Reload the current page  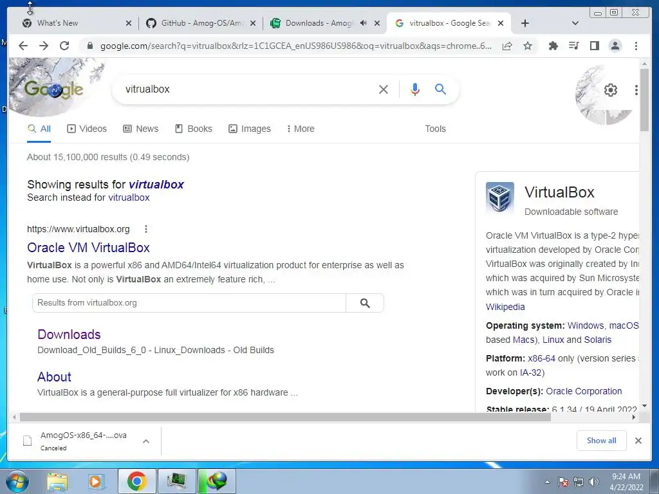click(64, 46)
